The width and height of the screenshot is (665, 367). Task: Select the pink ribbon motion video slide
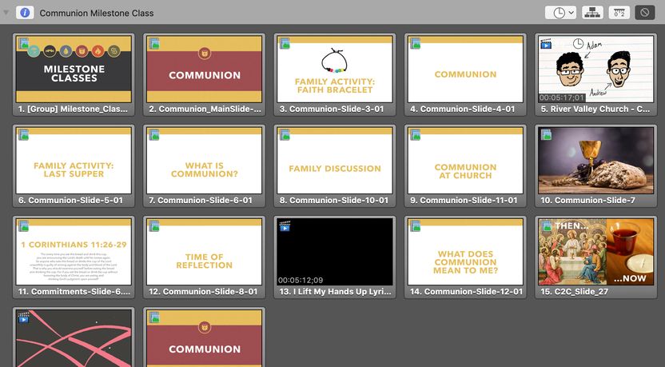(x=74, y=338)
